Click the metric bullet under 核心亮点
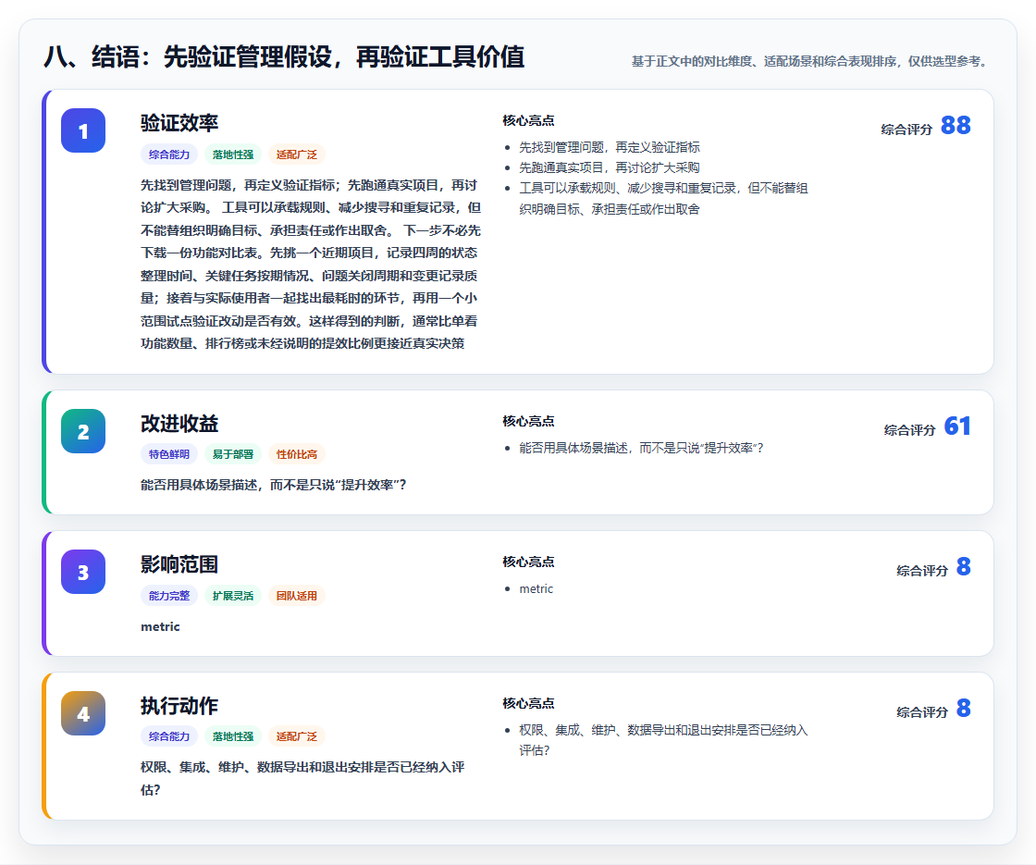The height and width of the screenshot is (865, 1036). click(536, 588)
